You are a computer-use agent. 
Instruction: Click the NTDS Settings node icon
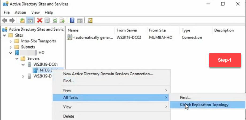36,70
